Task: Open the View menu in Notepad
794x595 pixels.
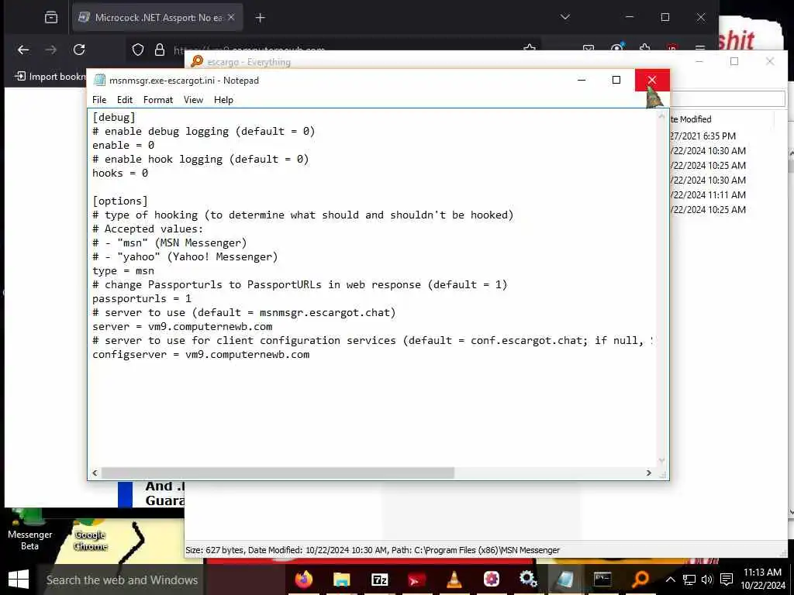Action: [x=193, y=100]
